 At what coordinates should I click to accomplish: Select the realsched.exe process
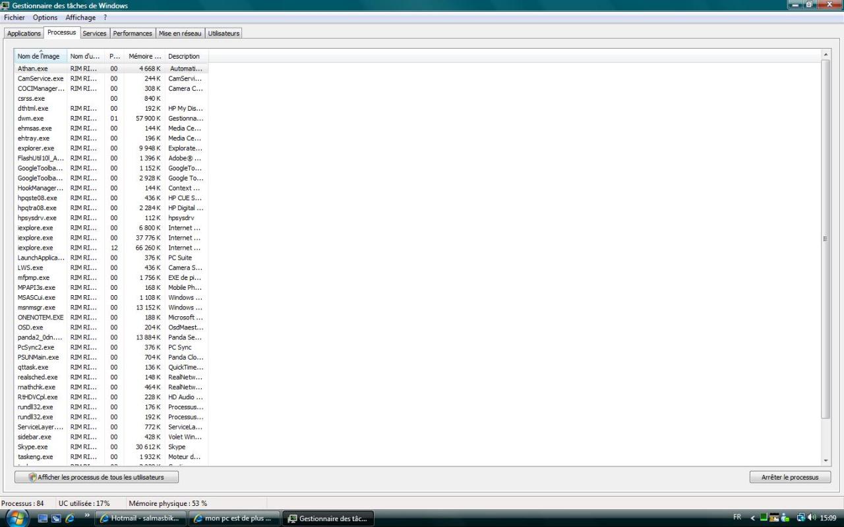click(111, 377)
